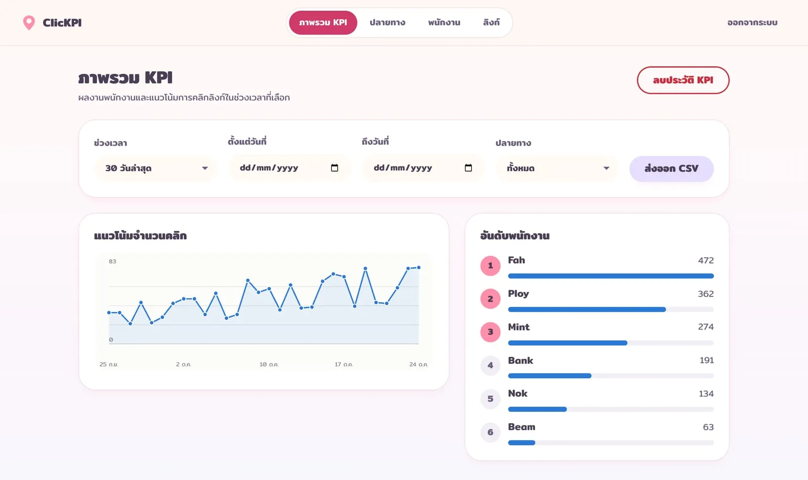This screenshot has height=480, width=808.
Task: Click rank badge 1 next to Fah
Action: pyautogui.click(x=490, y=266)
